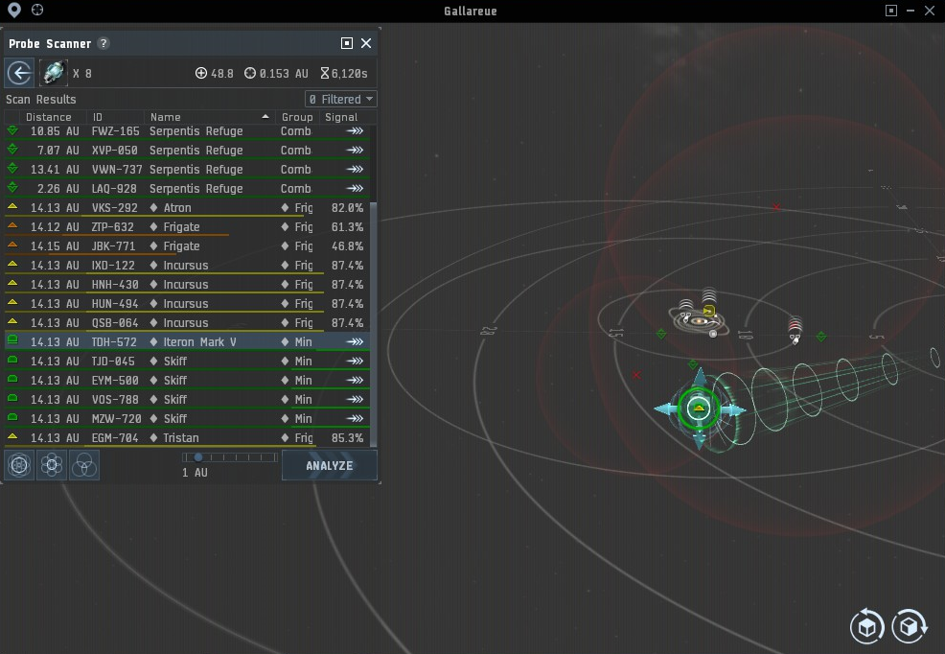Click the green site marker icon for FWZ-165
945x654 pixels.
(x=12, y=130)
